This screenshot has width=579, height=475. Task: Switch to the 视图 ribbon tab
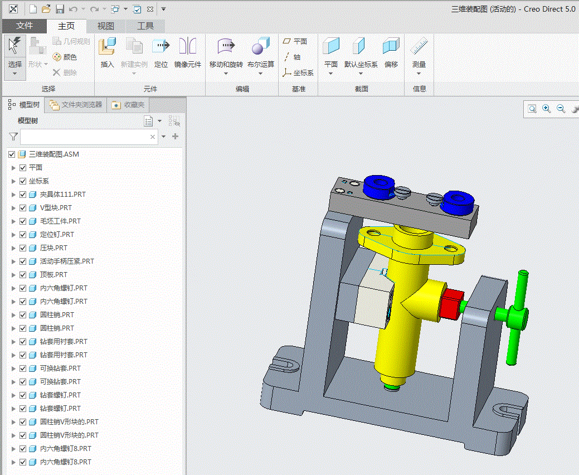[x=106, y=26]
